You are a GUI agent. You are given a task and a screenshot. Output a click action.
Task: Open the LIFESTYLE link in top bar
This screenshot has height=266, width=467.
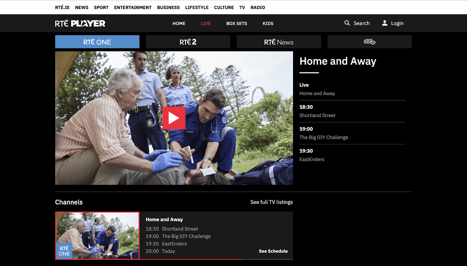click(x=197, y=8)
